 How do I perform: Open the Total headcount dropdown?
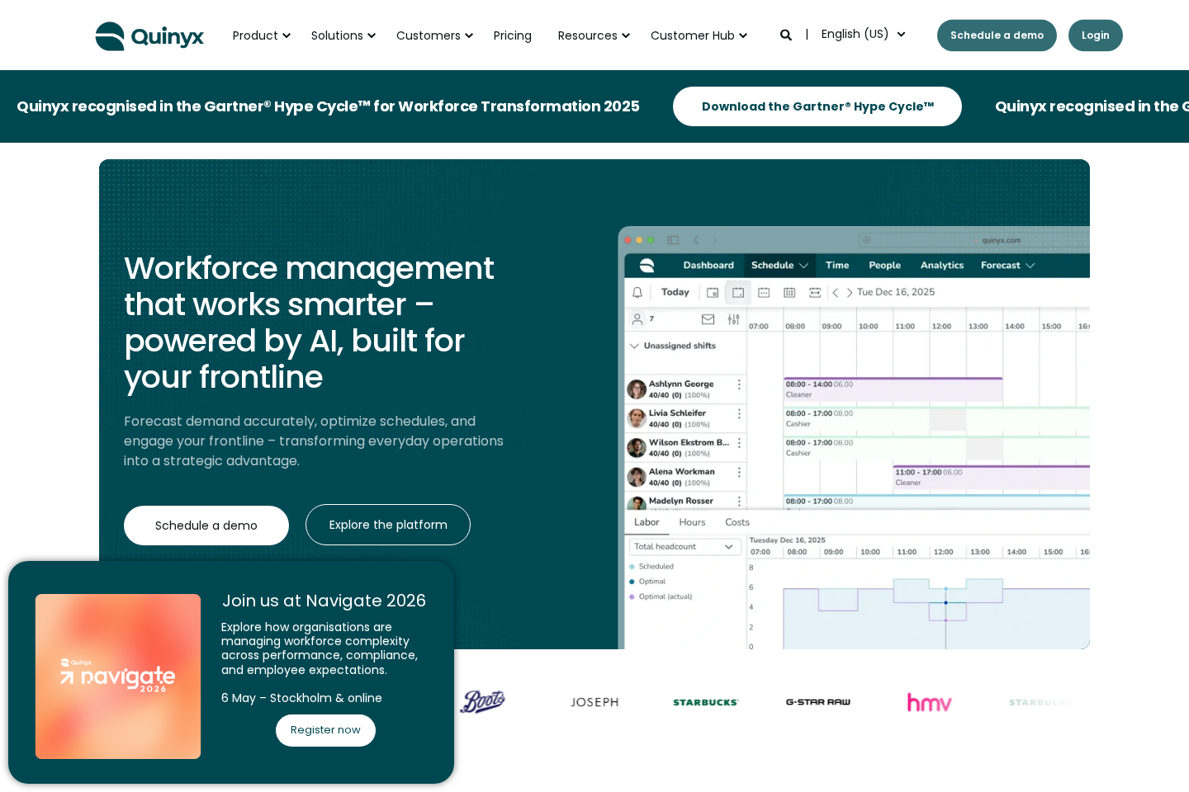684,546
